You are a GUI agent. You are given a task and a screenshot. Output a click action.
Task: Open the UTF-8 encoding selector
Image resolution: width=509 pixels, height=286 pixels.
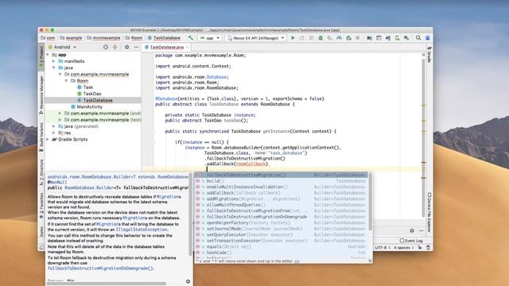pos(383,247)
